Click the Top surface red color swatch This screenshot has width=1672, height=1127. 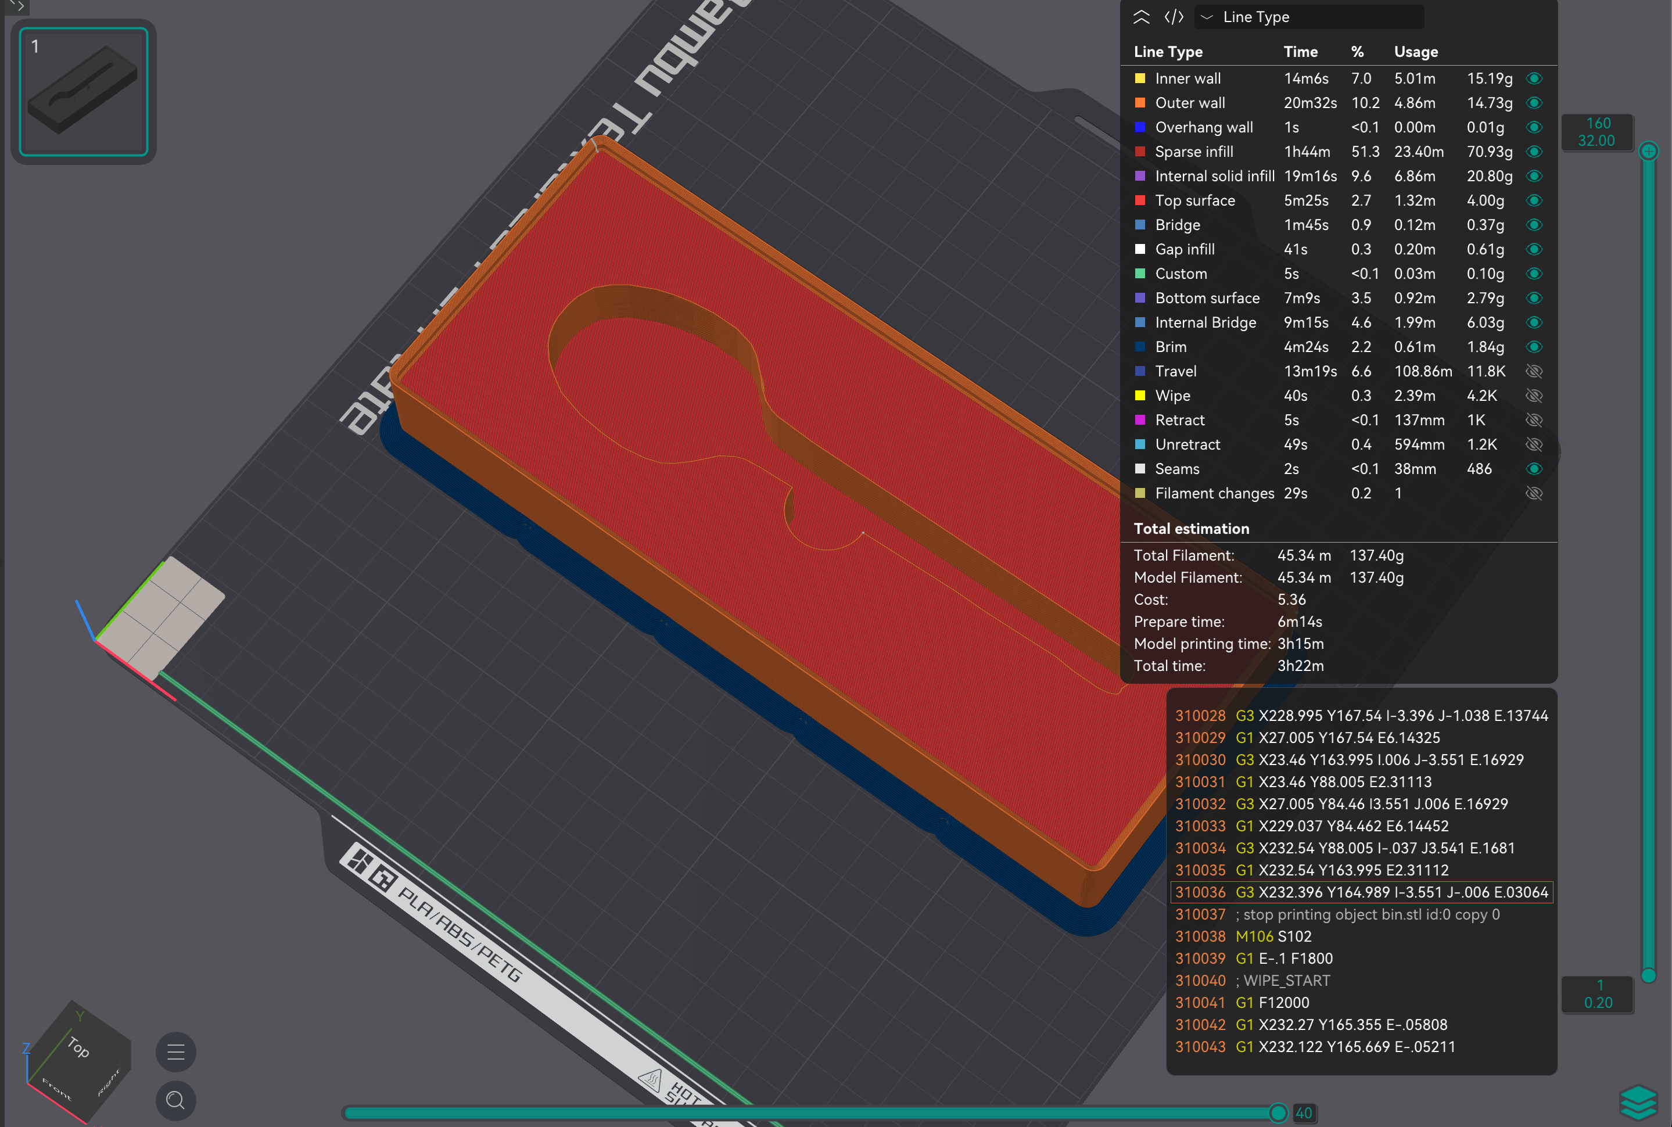tap(1140, 200)
